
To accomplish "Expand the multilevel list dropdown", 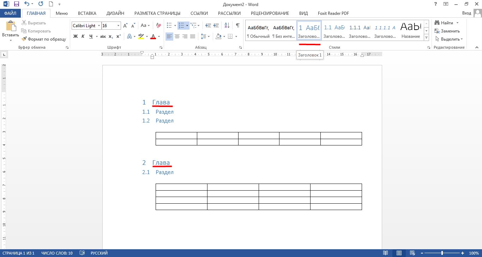I will pos(199,26).
